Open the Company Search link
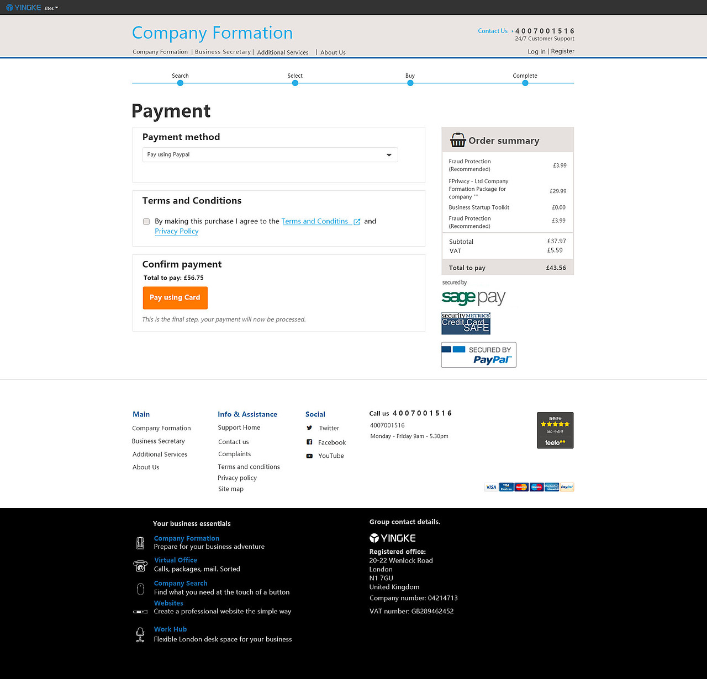The height and width of the screenshot is (679, 707). coord(181,583)
